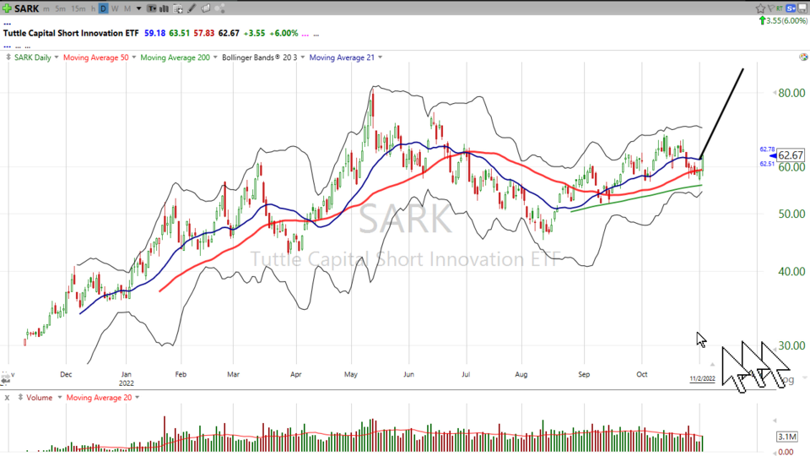Image resolution: width=810 pixels, height=456 pixels.
Task: Switch to the 5m timeframe
Action: 61,8
